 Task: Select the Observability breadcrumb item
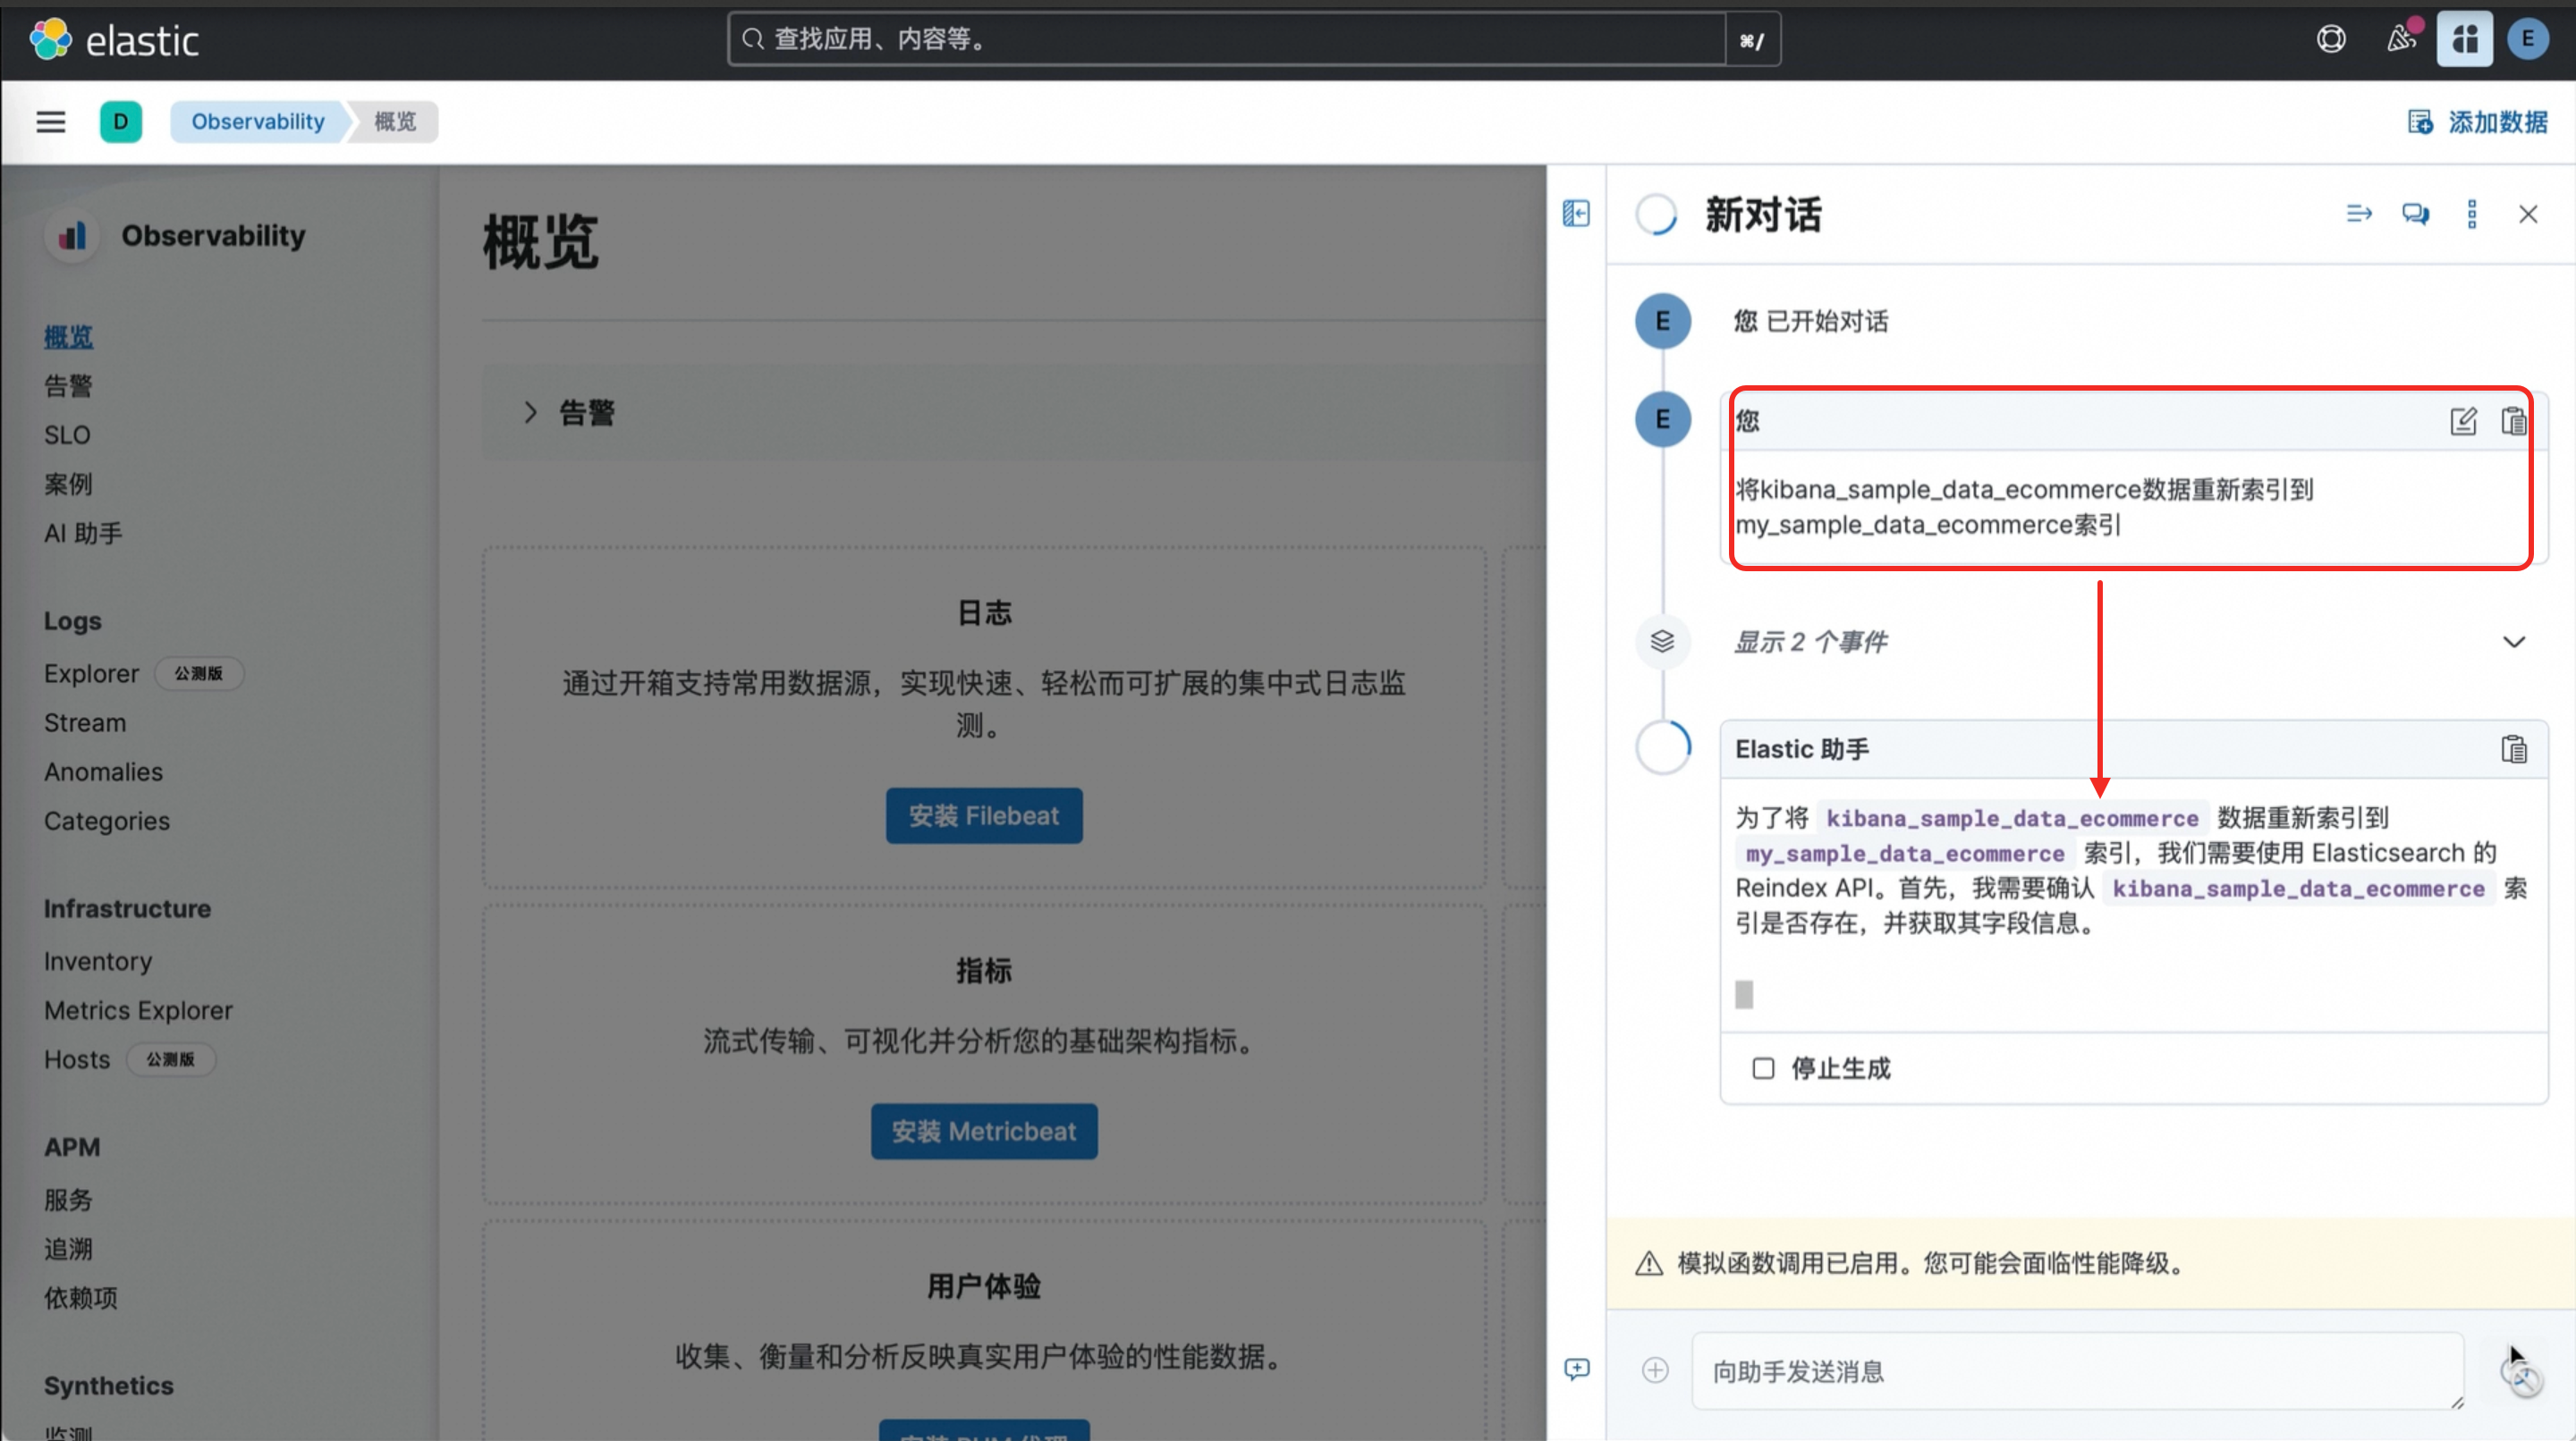click(257, 120)
